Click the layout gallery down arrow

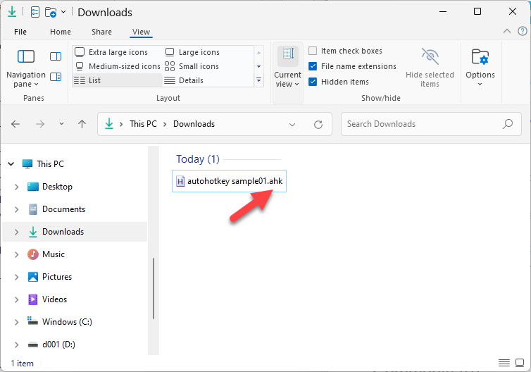pos(258,66)
